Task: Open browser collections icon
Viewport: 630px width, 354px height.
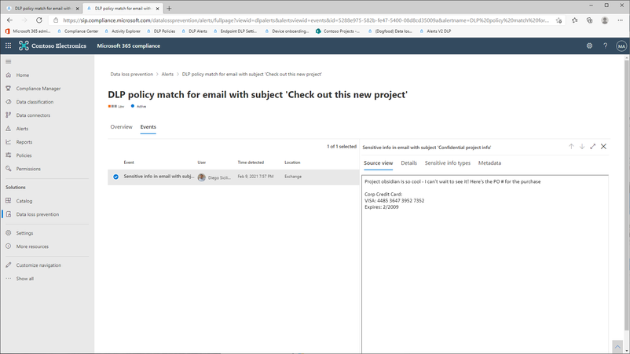Action: click(589, 20)
